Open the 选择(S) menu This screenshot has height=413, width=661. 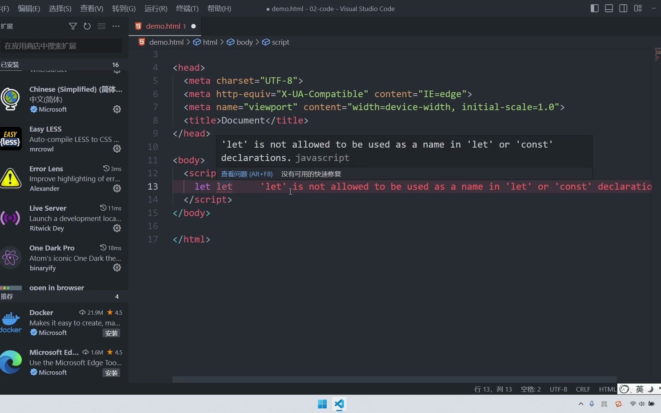click(60, 8)
